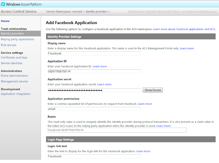Click Learn more for Application secret
The image size is (219, 163).
tap(104, 84)
